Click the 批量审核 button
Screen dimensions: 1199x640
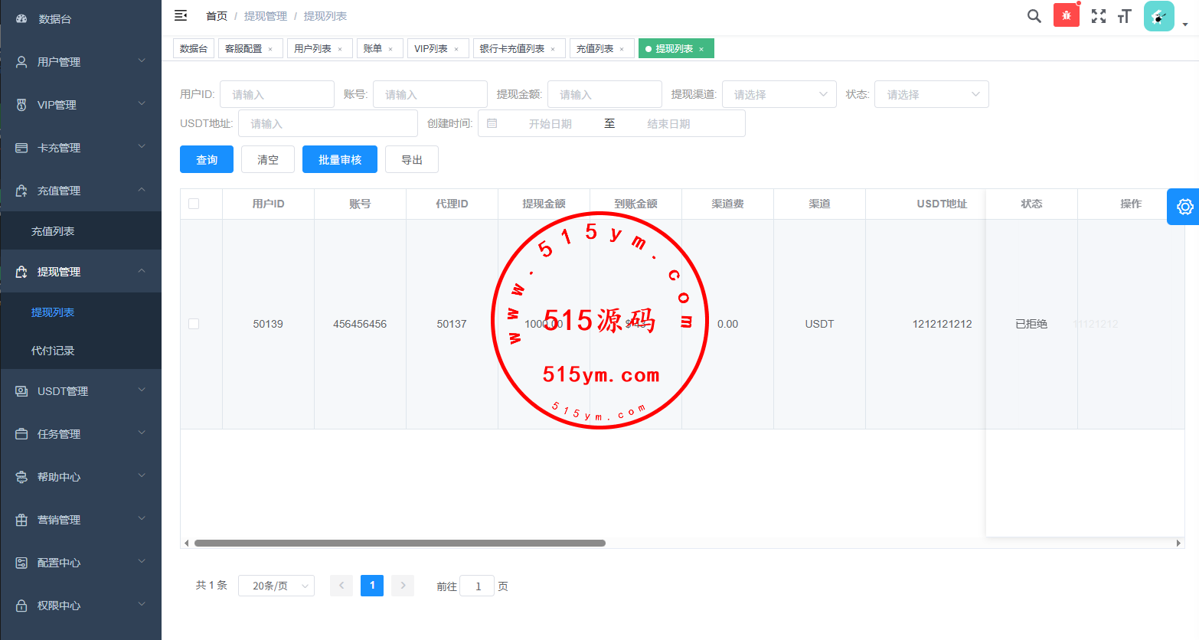[340, 159]
